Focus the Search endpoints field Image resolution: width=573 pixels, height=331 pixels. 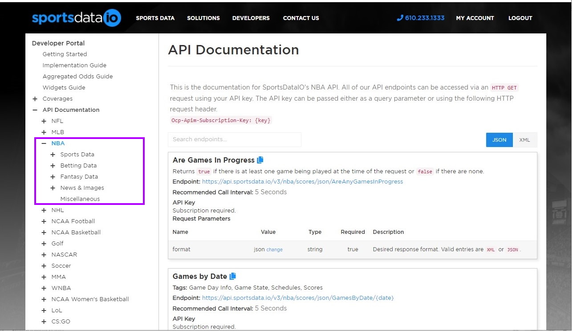coord(235,139)
